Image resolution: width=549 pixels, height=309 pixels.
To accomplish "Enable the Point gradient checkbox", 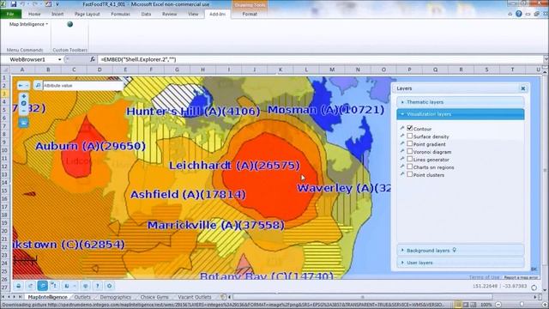I will [410, 143].
